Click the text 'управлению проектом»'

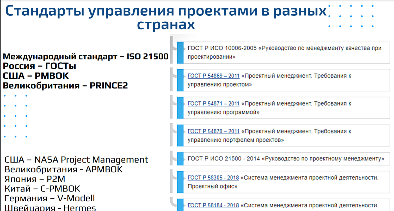click(x=220, y=85)
